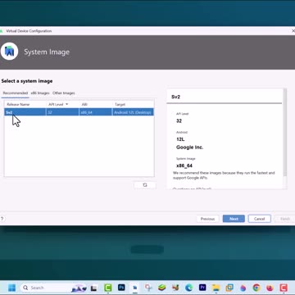Open Microsoft Edge from the taskbar
The image size is (295, 295).
(188, 288)
